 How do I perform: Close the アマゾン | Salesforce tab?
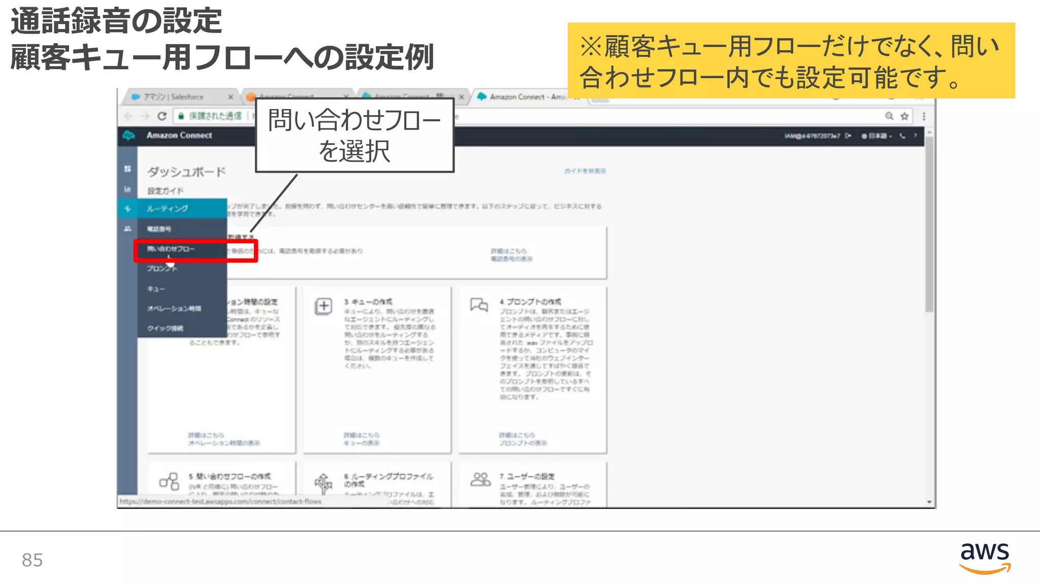point(231,97)
